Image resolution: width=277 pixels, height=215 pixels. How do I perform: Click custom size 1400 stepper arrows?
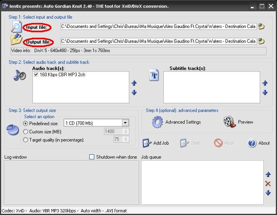click(126, 131)
